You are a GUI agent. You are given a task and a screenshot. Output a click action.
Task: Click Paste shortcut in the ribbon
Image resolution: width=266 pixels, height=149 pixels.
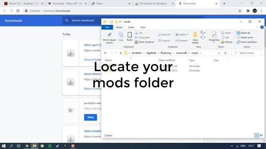[144, 42]
